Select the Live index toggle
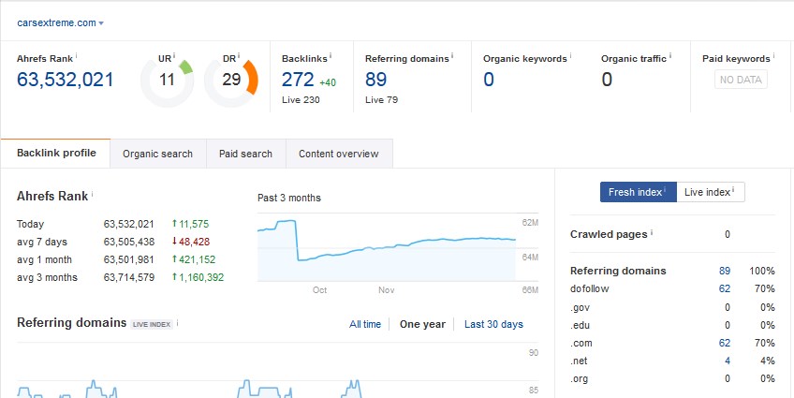Image resolution: width=794 pixels, height=398 pixels. coord(710,192)
